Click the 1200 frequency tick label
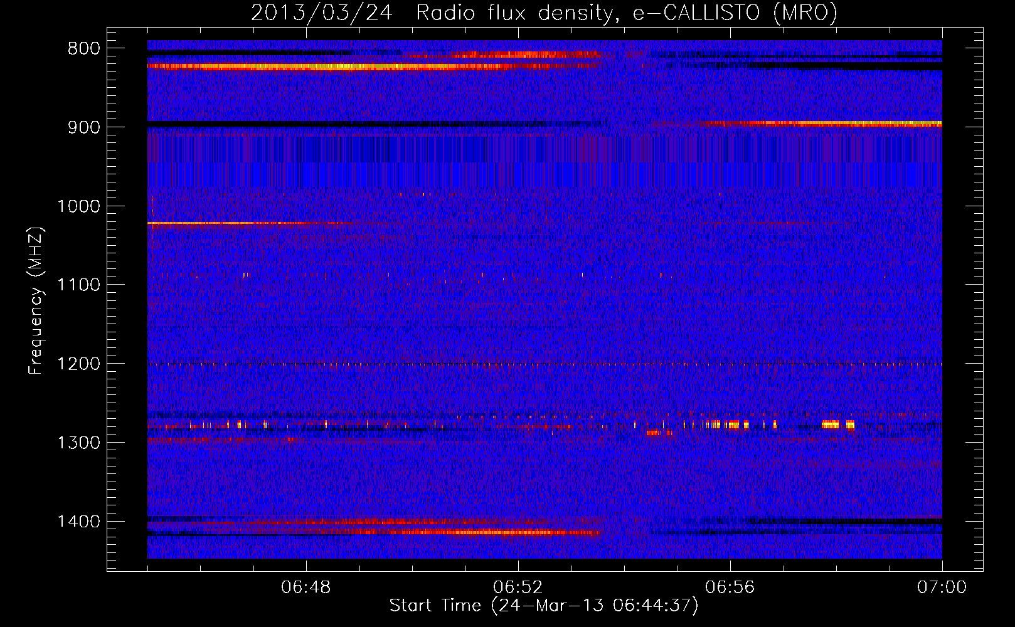Image resolution: width=1015 pixels, height=627 pixels. point(78,364)
